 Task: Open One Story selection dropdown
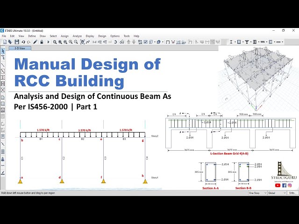click(257, 193)
